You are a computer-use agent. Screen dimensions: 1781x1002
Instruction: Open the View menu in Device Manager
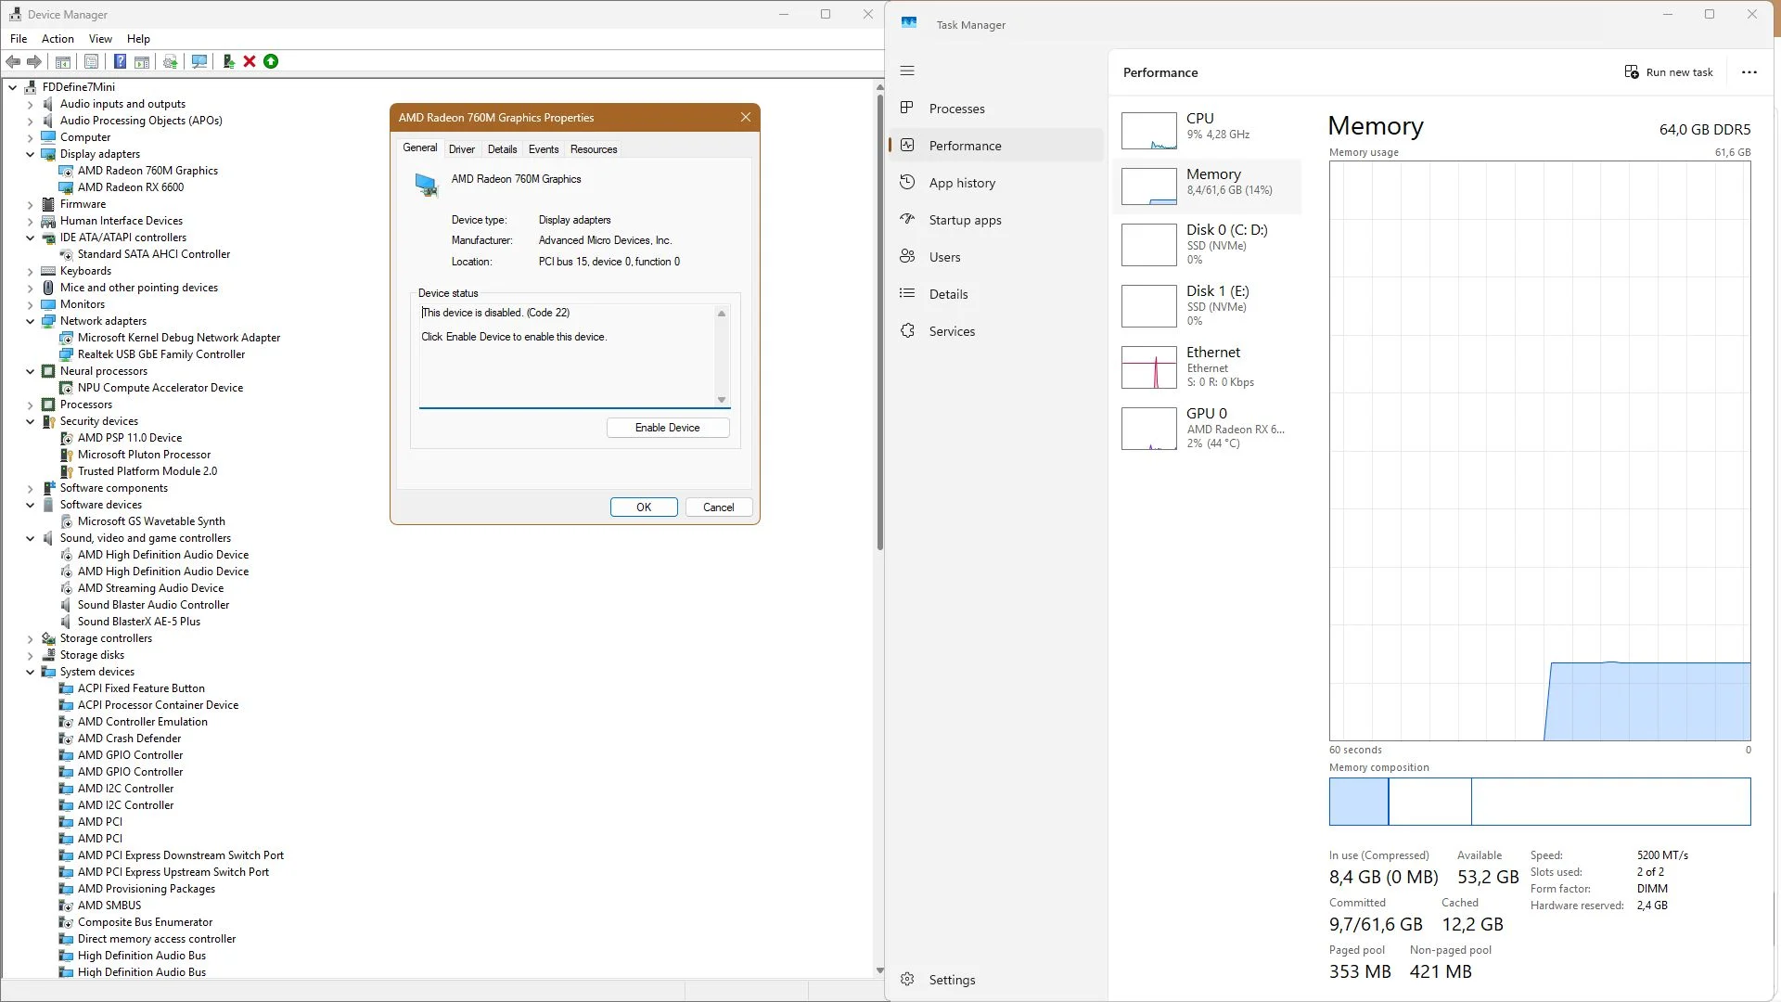point(100,39)
